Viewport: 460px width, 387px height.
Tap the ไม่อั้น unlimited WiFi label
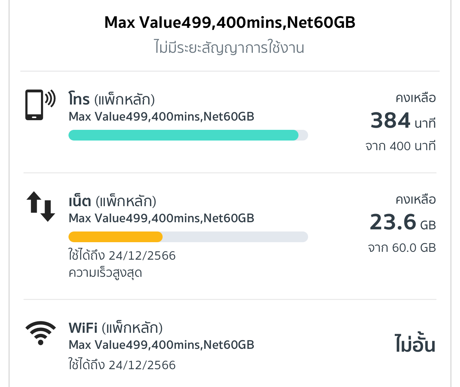tap(415, 345)
